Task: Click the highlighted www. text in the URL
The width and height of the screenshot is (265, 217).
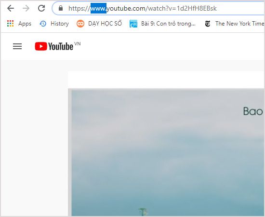Action: pos(98,8)
